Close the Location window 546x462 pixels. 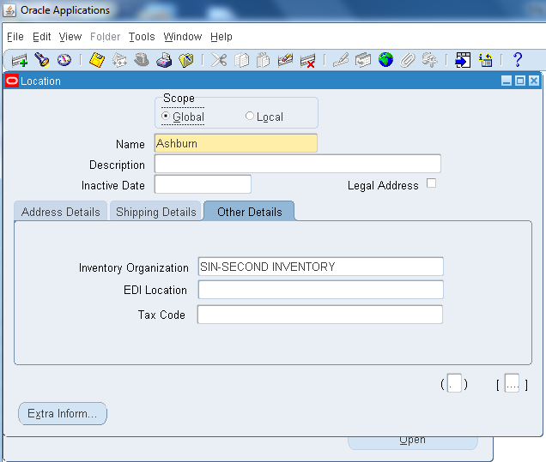(x=534, y=81)
